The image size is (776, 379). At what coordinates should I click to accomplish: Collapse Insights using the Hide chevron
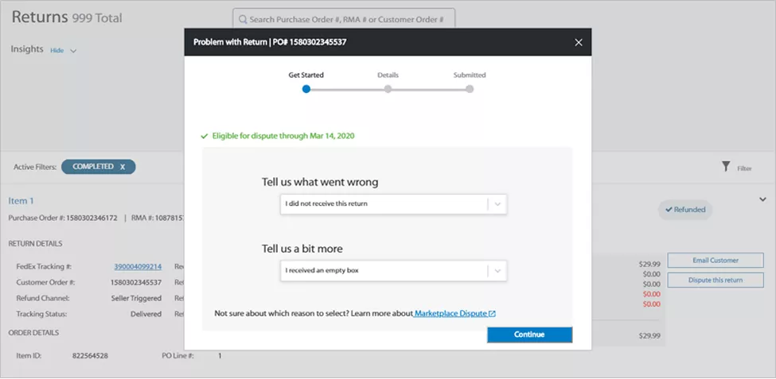(x=73, y=51)
